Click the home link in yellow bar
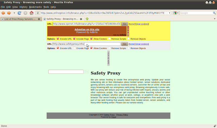Image resolution: width=217 pixels, height=128 pixels. tap(132, 24)
